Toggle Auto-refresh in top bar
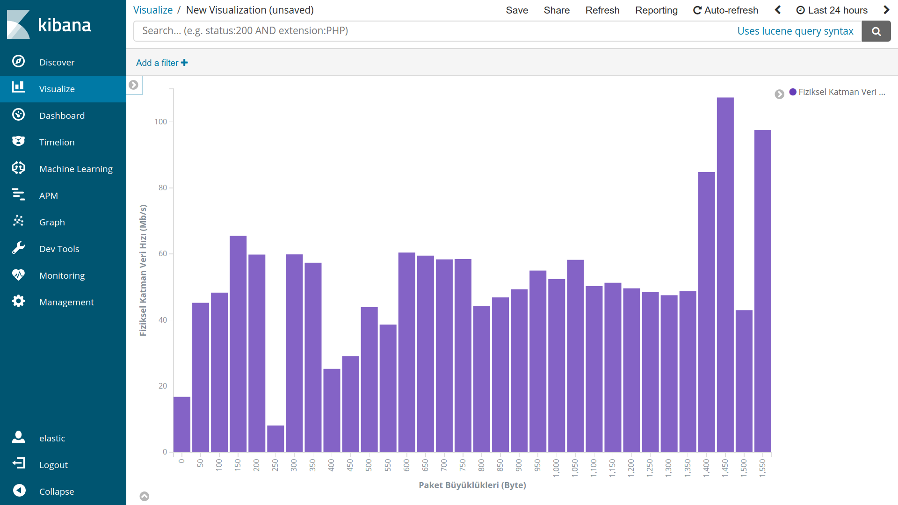 tap(725, 10)
